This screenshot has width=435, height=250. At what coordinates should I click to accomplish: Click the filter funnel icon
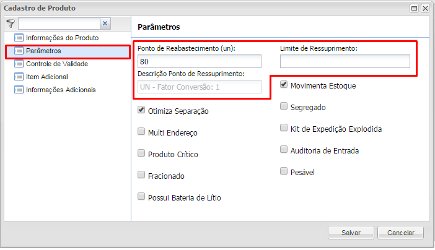coord(10,23)
